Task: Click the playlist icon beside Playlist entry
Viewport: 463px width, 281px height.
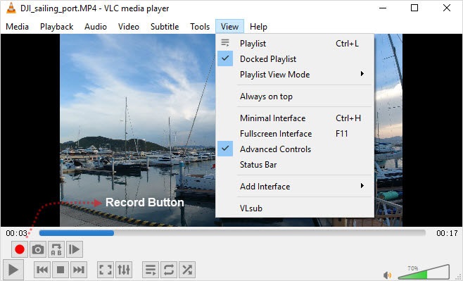Action: coord(225,43)
